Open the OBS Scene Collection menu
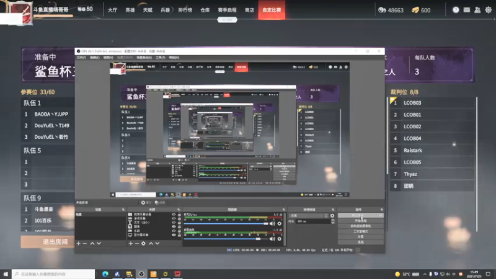Screen dimensions: 496x279 (144, 58)
